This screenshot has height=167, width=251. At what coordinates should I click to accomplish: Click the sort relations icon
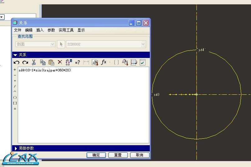pos(134,62)
